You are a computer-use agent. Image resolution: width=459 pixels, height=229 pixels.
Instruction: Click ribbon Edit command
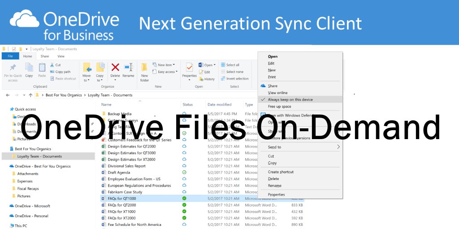click(204, 72)
